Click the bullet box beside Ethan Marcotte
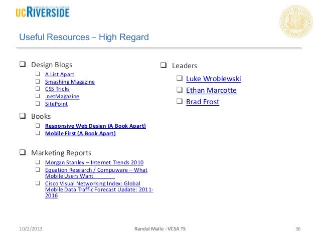Image resolution: width=320 pixels, height=240 pixels. [x=180, y=90]
